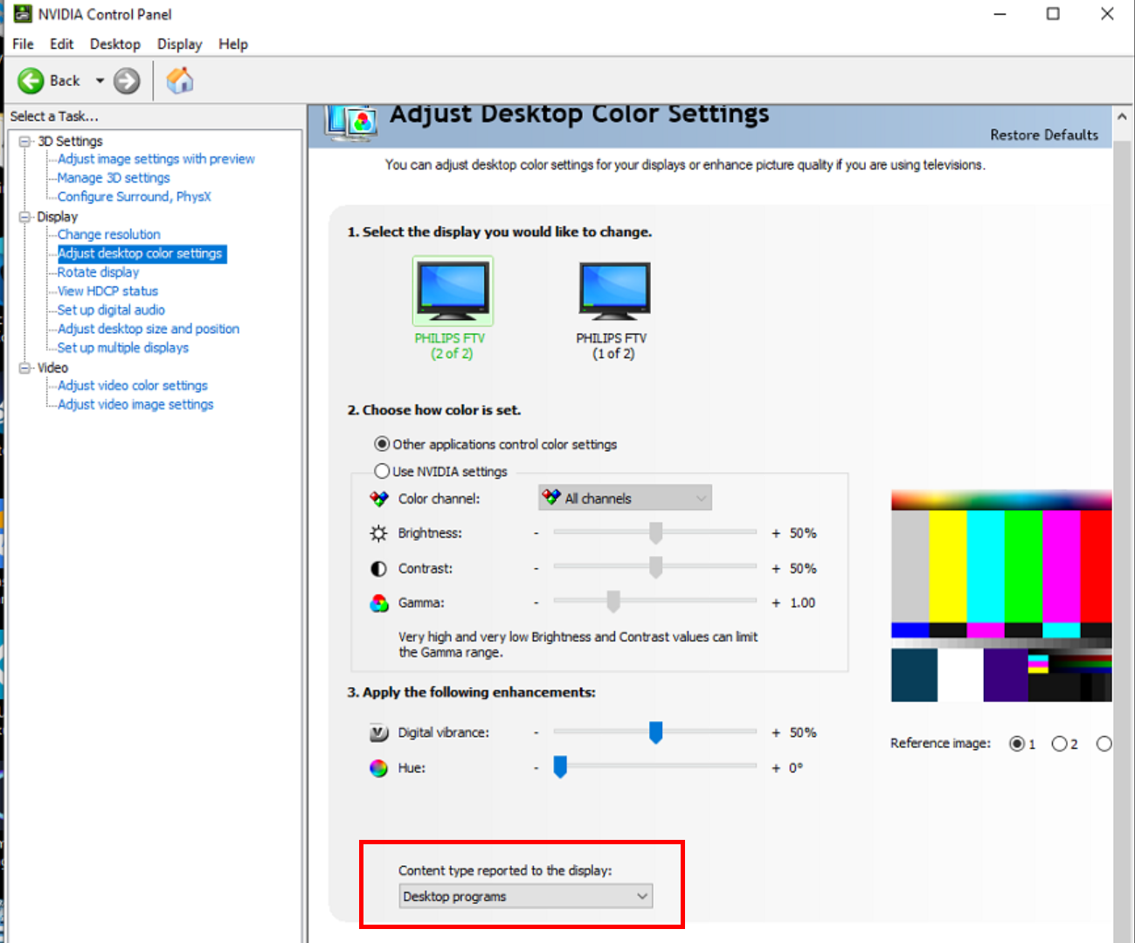Image resolution: width=1135 pixels, height=943 pixels.
Task: Click the Contrast slider thumb
Action: (655, 567)
